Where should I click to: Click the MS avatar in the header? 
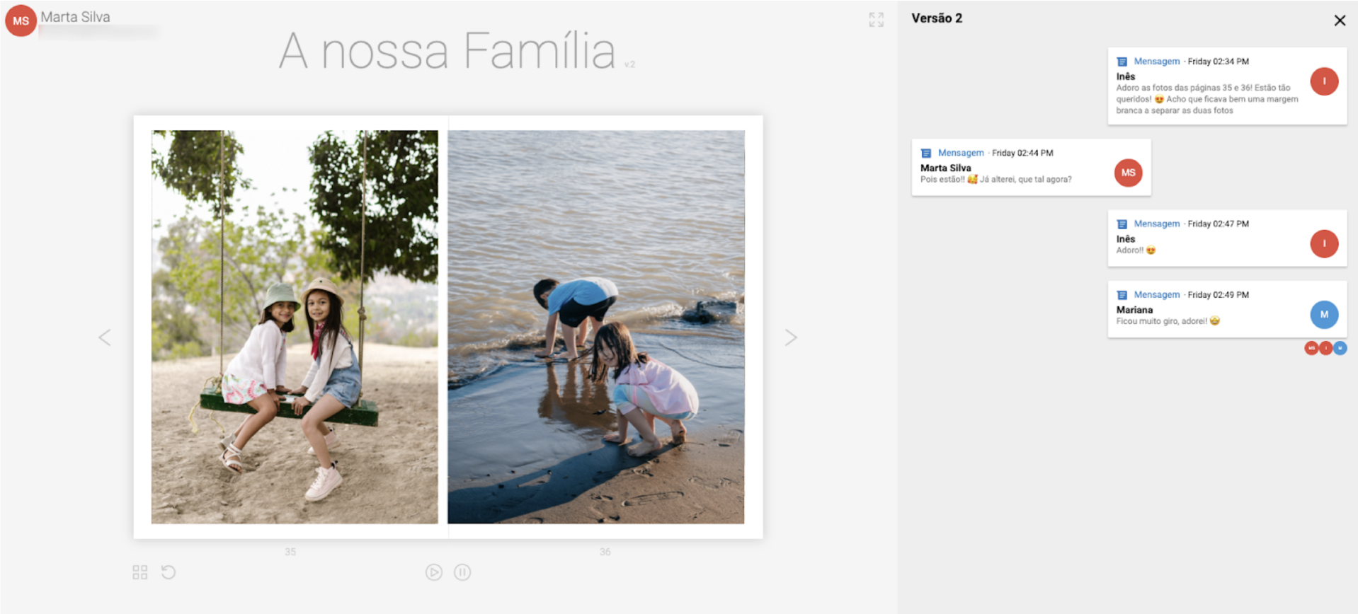pos(21,21)
